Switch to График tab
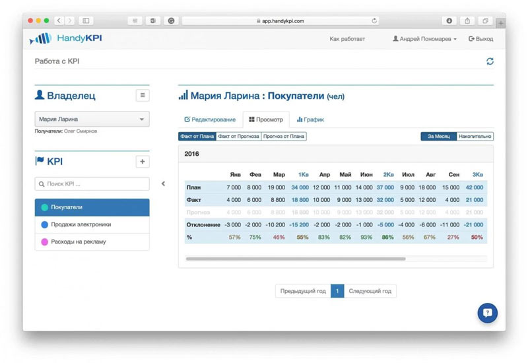 [310, 119]
